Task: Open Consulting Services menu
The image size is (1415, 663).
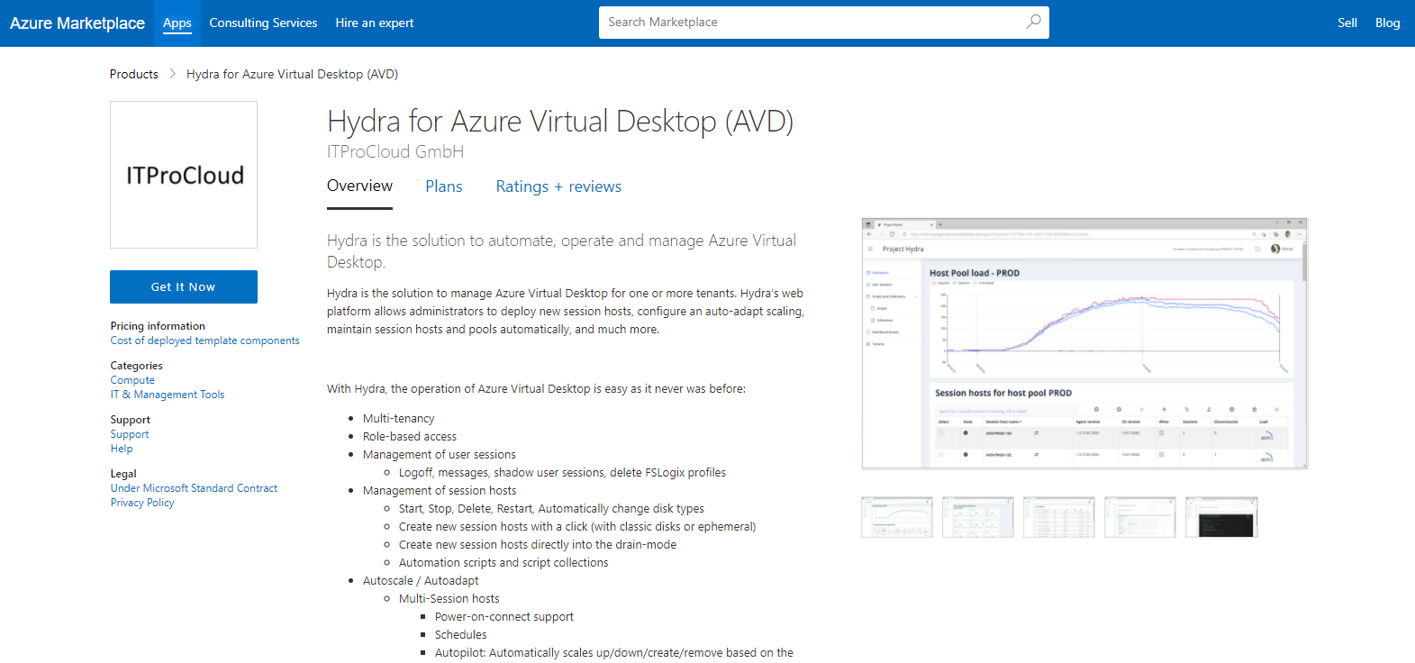Action: [x=263, y=23]
